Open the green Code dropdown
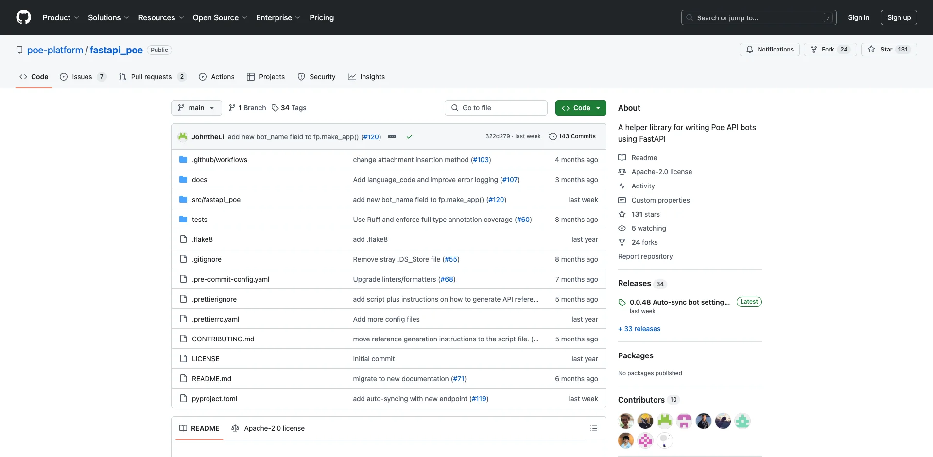Image resolution: width=933 pixels, height=457 pixels. pos(581,108)
